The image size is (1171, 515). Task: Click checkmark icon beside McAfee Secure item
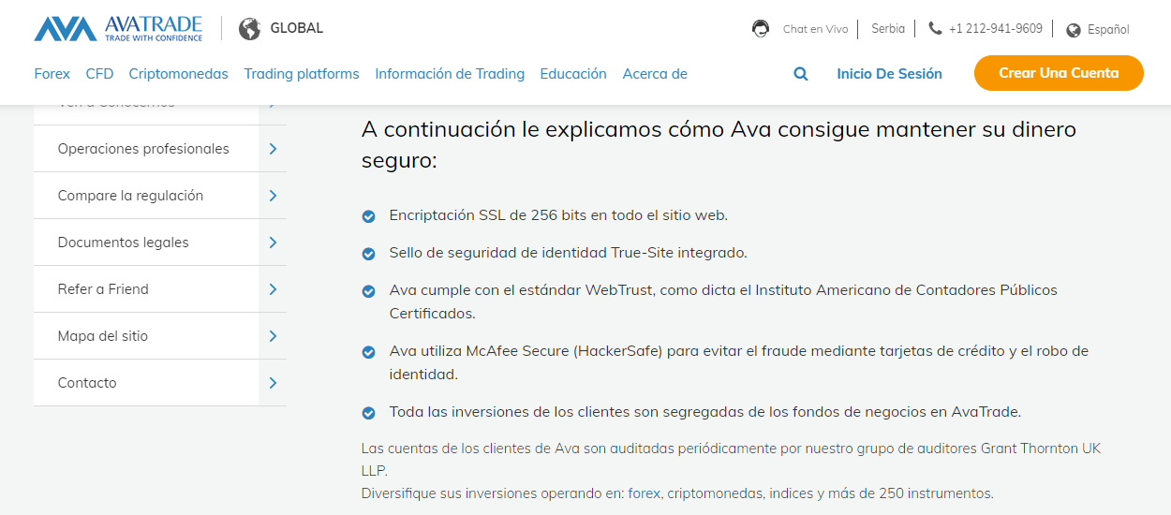click(369, 352)
